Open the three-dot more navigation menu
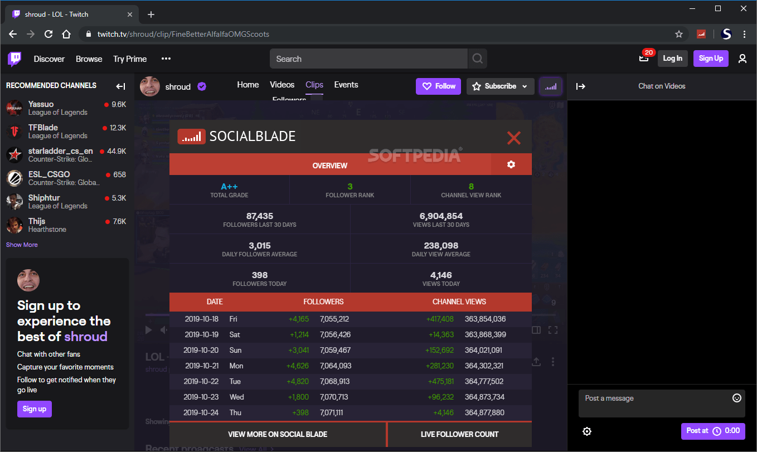Viewport: 757px width, 452px height. click(x=166, y=59)
